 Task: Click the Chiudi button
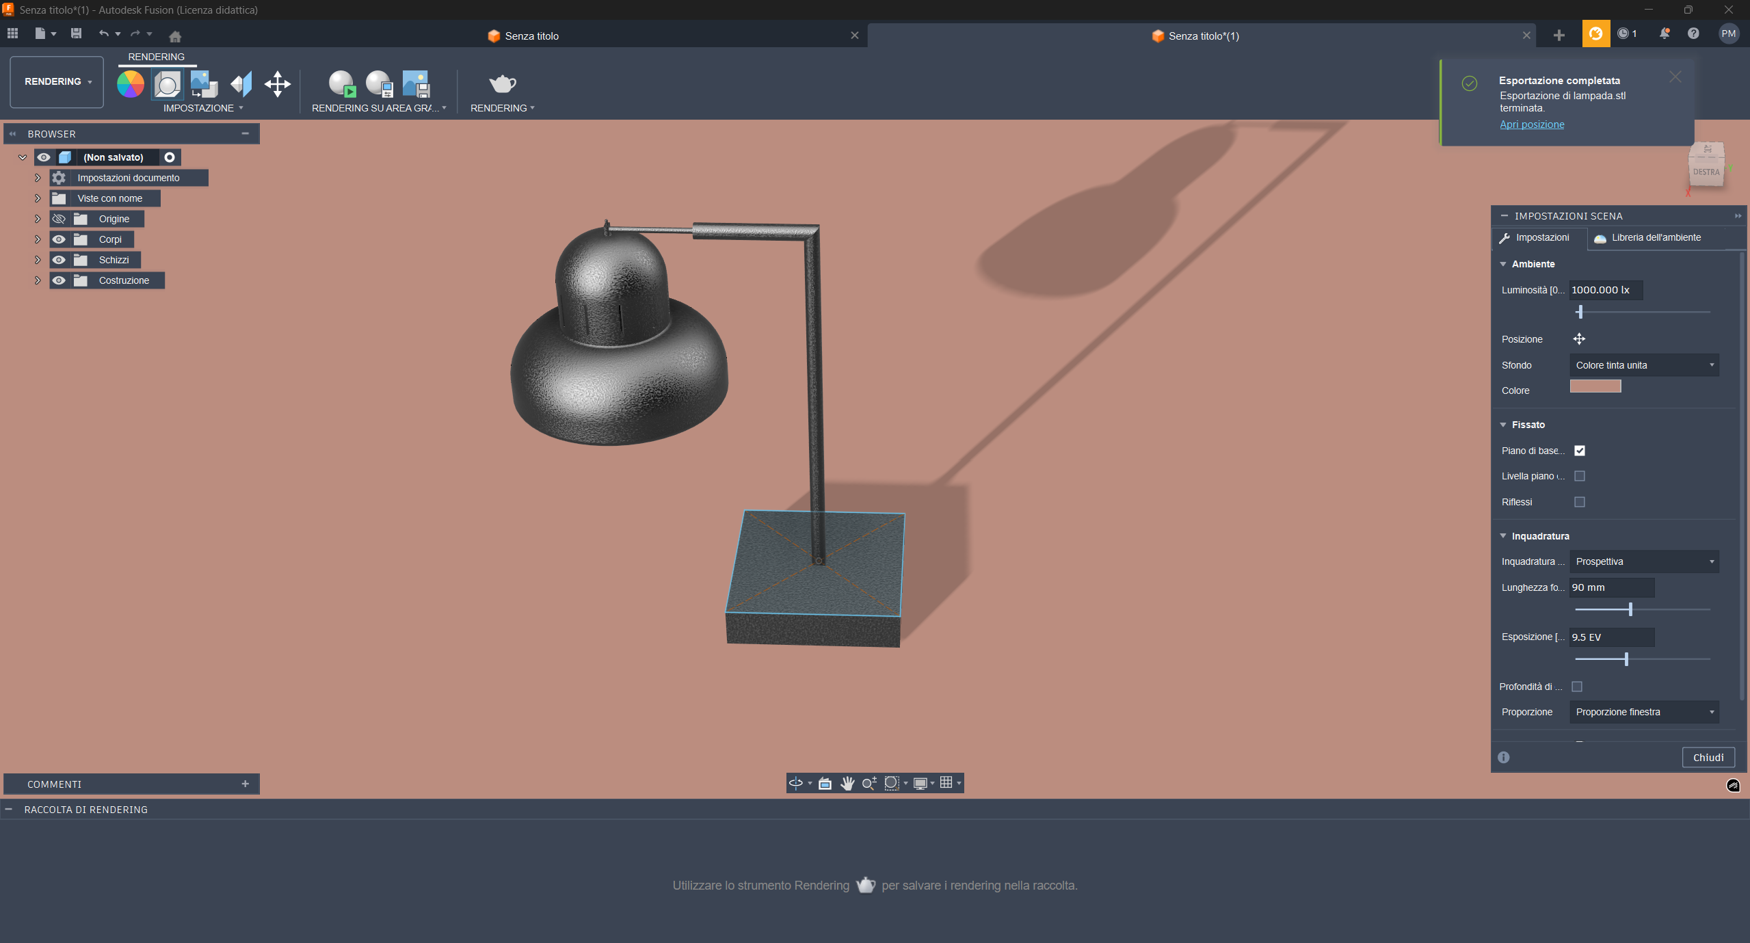tap(1708, 757)
